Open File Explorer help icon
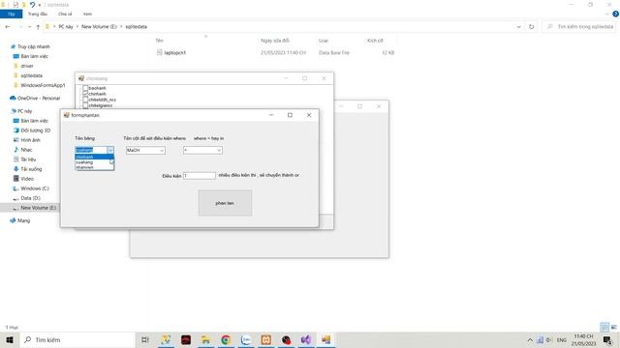620x348 pixels. click(615, 14)
